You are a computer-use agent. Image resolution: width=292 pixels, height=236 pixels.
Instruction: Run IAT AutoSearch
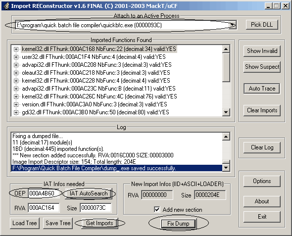point(89,193)
